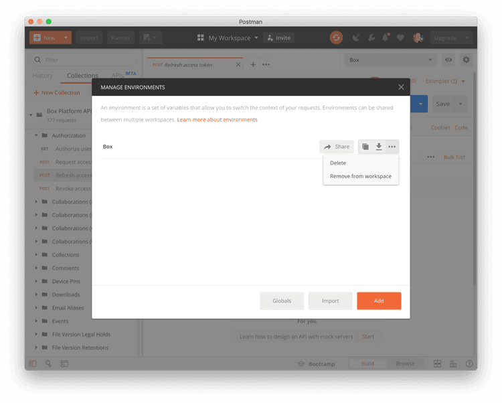The image size is (502, 403).
Task: Open the New button dropdown arrow
Action: point(66,37)
